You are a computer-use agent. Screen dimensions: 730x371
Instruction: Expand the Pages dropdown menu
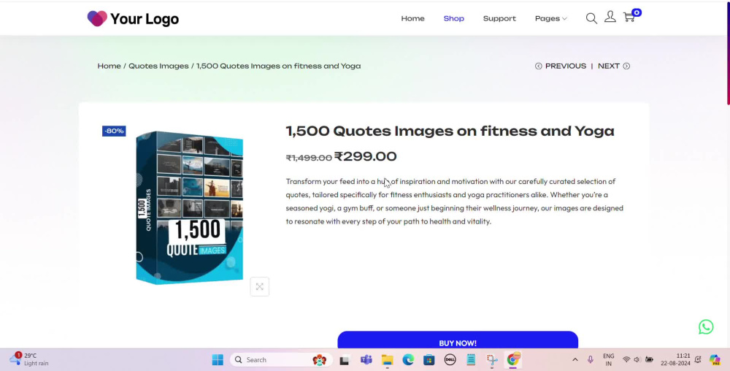(550, 18)
